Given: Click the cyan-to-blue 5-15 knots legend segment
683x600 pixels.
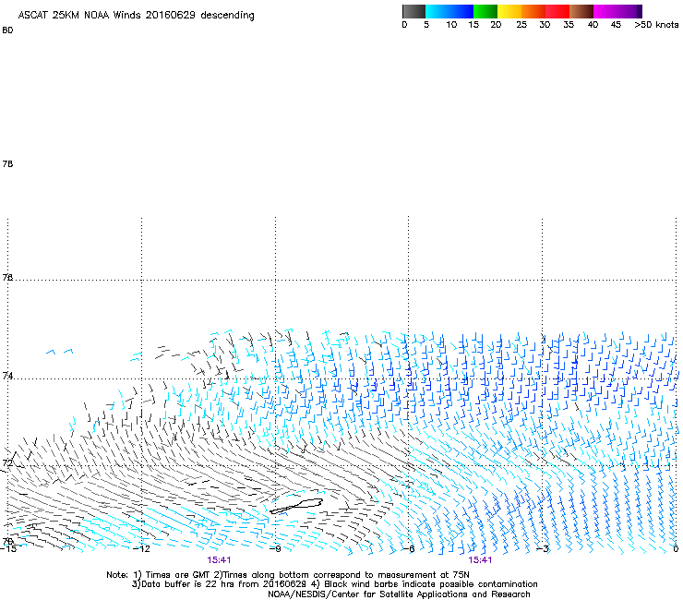Looking at the screenshot, I should (x=449, y=11).
